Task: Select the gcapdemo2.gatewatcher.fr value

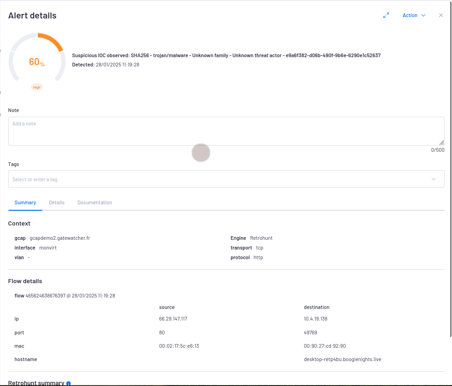Action: tap(60, 238)
